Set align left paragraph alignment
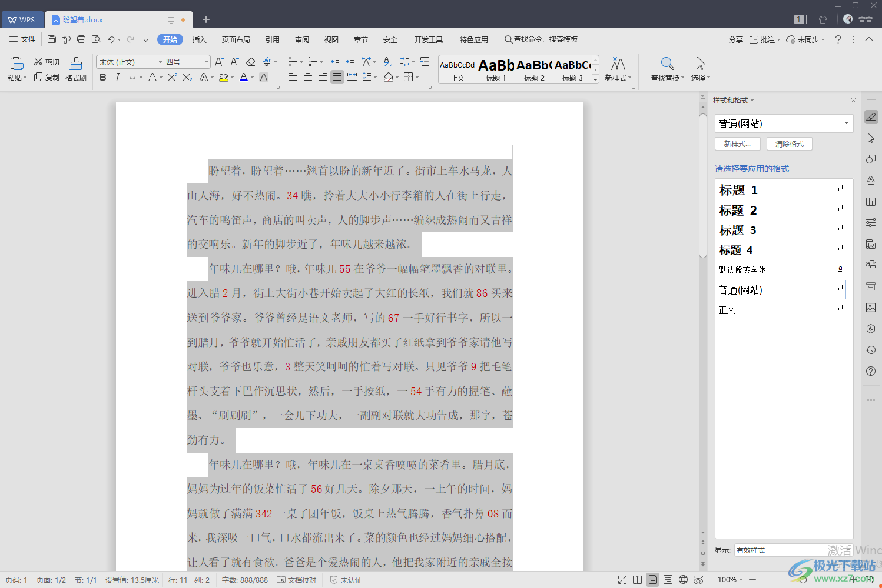Viewport: 882px width, 588px height. click(293, 77)
